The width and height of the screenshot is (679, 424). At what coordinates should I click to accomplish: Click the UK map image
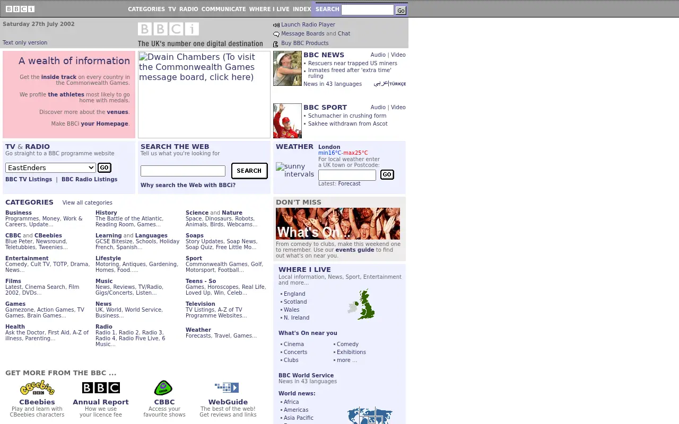point(362,305)
